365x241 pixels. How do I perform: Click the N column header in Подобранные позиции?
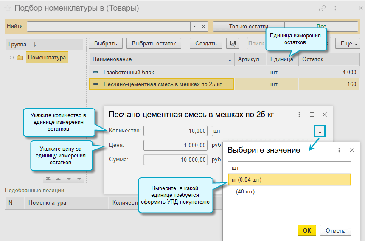point(15,203)
